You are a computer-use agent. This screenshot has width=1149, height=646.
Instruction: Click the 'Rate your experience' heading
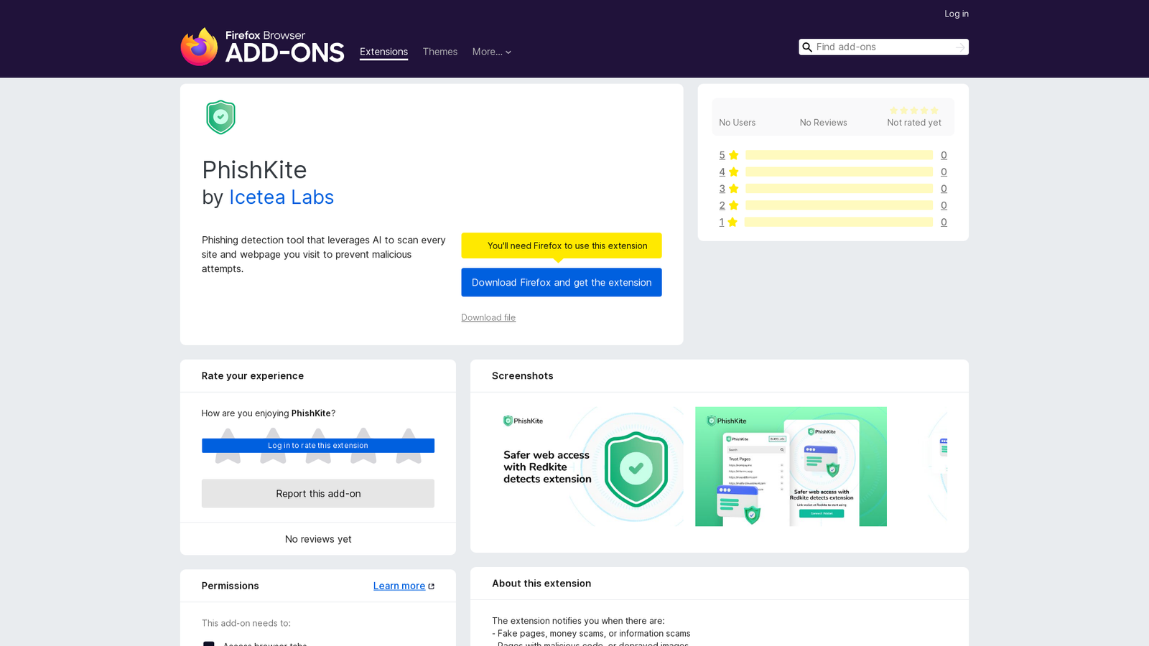[x=253, y=376]
